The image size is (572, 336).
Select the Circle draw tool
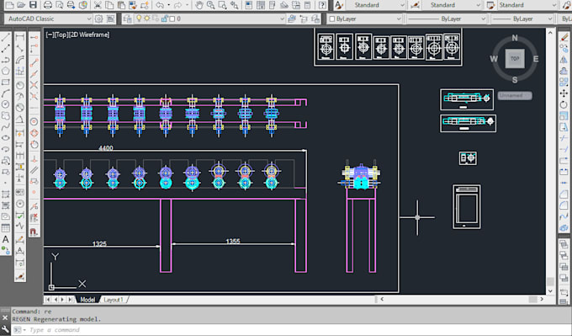tap(6, 104)
